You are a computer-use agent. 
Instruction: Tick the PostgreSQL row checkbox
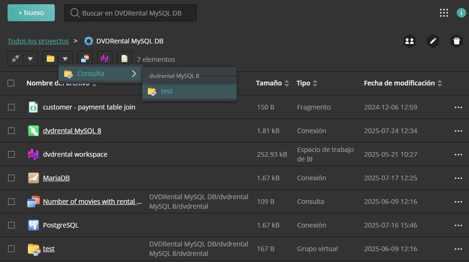tap(11, 225)
